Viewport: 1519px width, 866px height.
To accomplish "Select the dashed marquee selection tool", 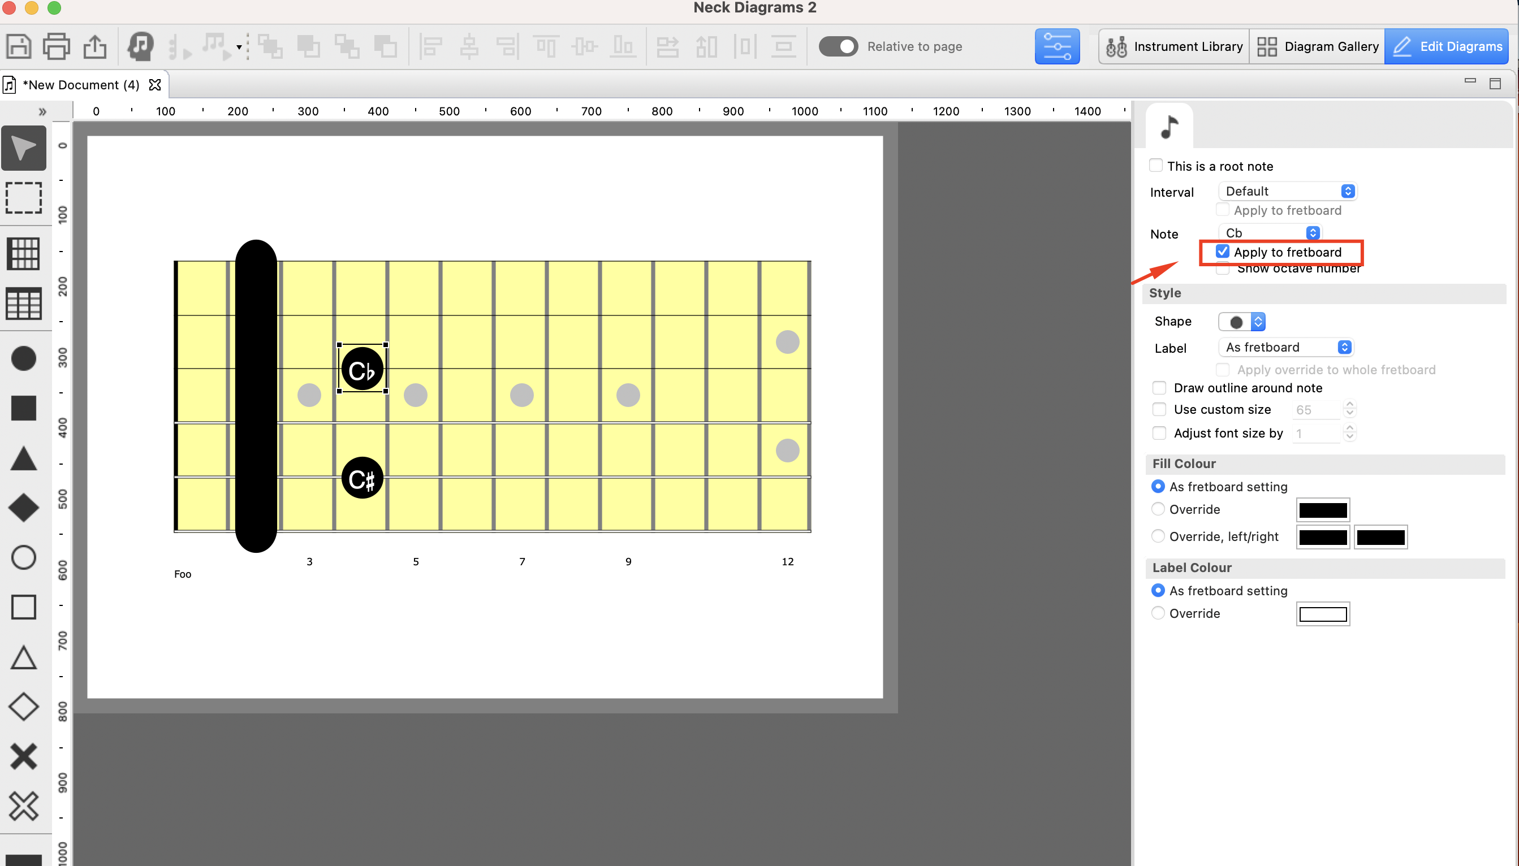I will 24,198.
